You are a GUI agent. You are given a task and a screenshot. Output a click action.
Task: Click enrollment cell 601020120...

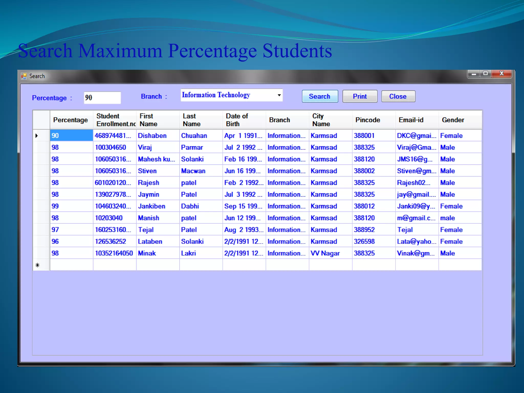tap(115, 183)
